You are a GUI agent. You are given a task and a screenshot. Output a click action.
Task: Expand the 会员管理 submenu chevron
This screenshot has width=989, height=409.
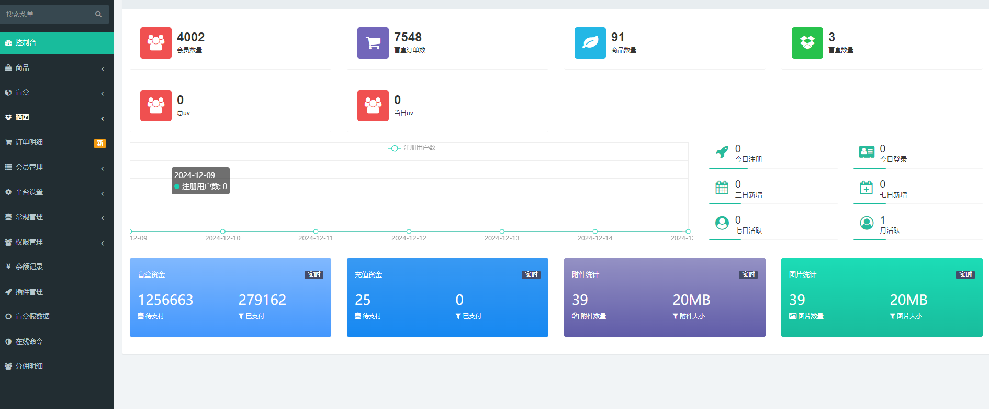pyautogui.click(x=103, y=168)
